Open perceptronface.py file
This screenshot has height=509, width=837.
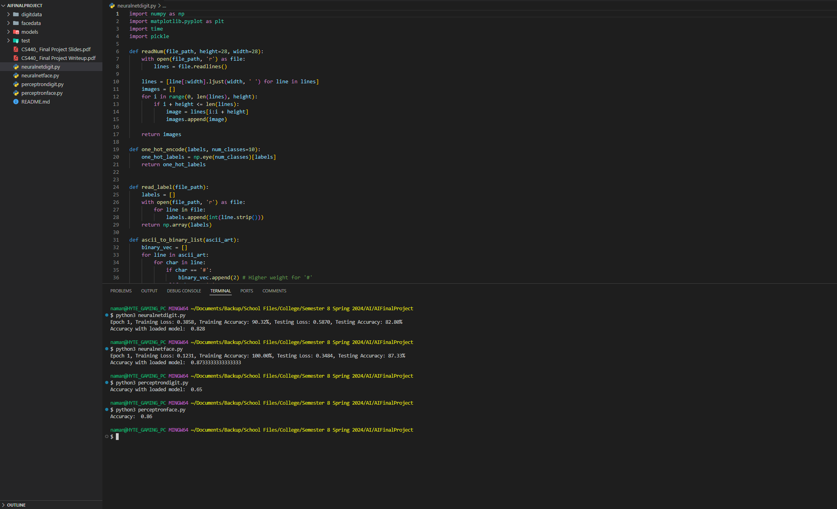42,93
